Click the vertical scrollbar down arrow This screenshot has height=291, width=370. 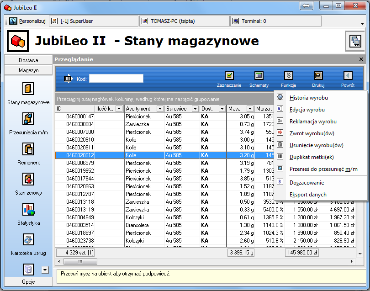coord(360,254)
